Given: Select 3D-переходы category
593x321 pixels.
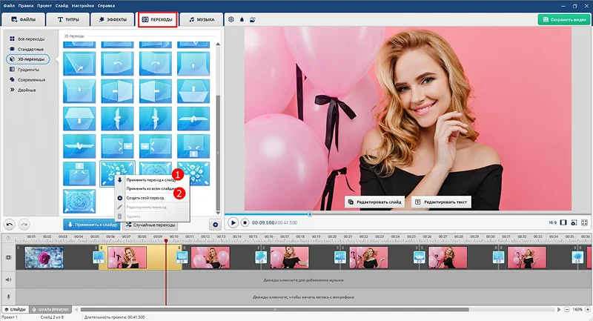Looking at the screenshot, I should pyautogui.click(x=28, y=59).
